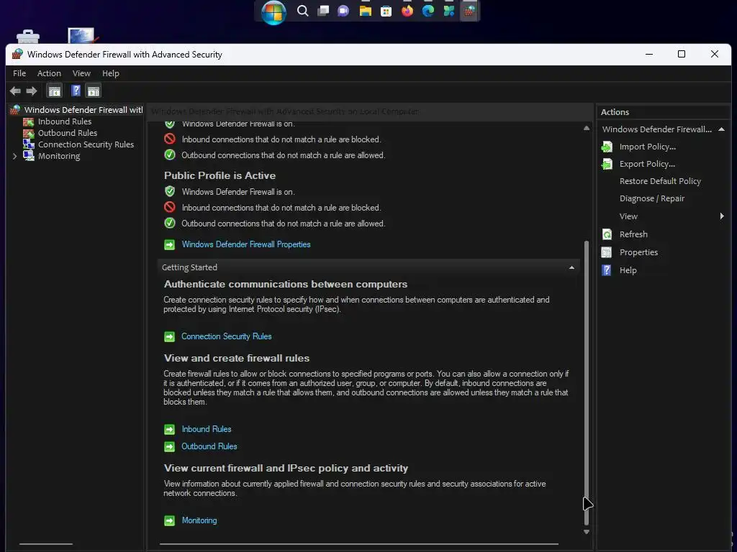Click Diagnose / Repair action

pyautogui.click(x=651, y=198)
